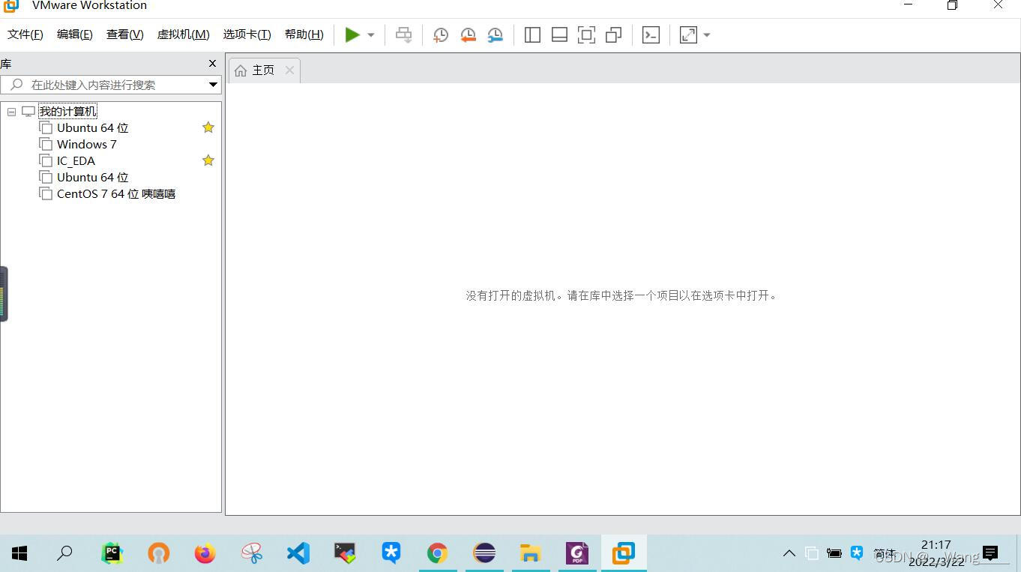Viewport: 1021px width, 572px height.
Task: Revert to snapshot using the orange-arrow clock icon
Action: [468, 35]
